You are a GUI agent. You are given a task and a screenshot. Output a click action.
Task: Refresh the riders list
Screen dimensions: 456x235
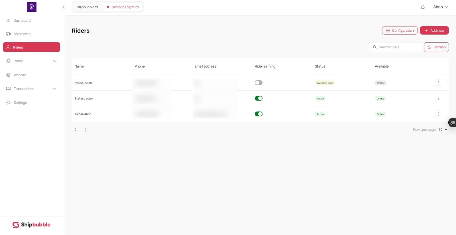436,47
